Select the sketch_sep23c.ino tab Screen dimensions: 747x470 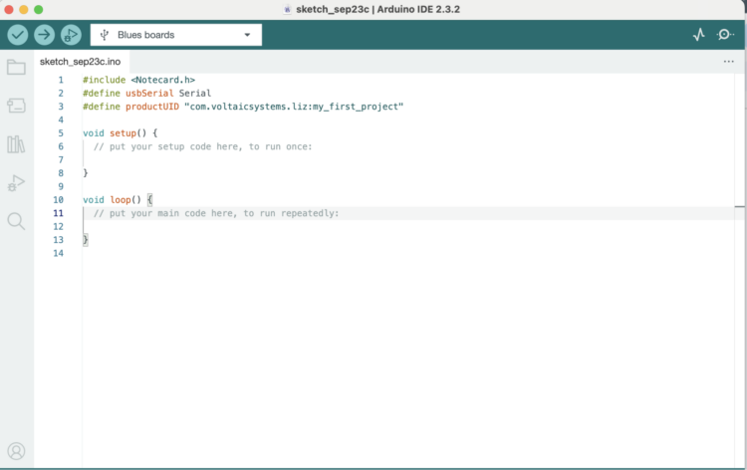(79, 62)
